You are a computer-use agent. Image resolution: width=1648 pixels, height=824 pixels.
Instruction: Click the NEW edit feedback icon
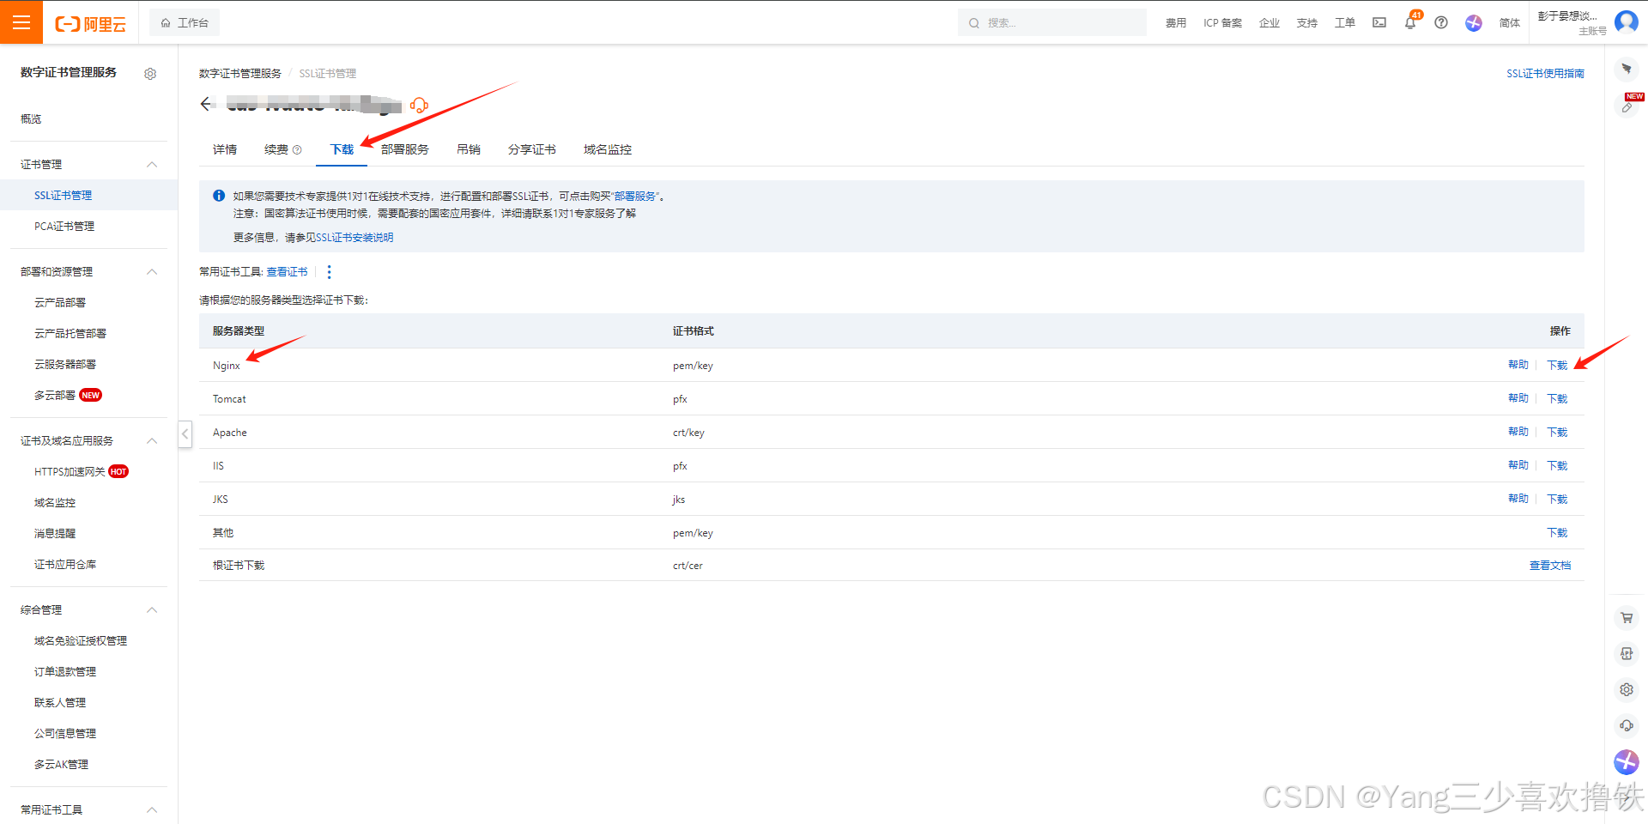click(x=1627, y=106)
